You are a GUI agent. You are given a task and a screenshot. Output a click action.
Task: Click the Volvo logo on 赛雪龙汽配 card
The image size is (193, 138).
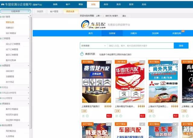(x=86, y=82)
